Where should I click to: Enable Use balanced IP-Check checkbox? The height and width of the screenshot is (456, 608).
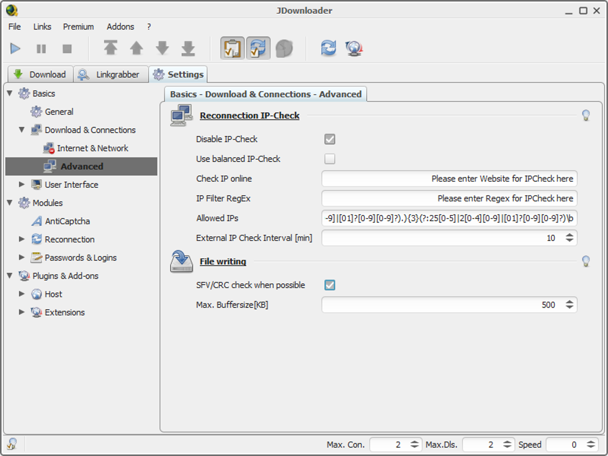pos(330,159)
